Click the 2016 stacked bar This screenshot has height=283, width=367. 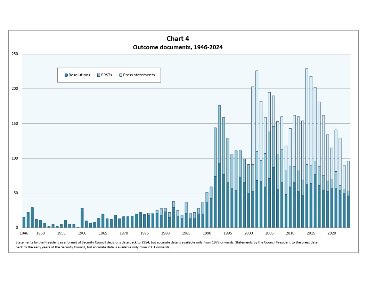(x=315, y=157)
